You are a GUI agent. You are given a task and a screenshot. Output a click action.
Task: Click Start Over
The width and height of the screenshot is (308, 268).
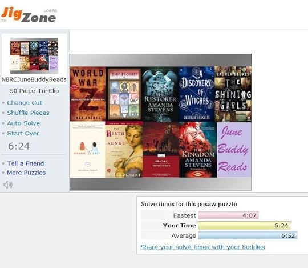pos(23,133)
